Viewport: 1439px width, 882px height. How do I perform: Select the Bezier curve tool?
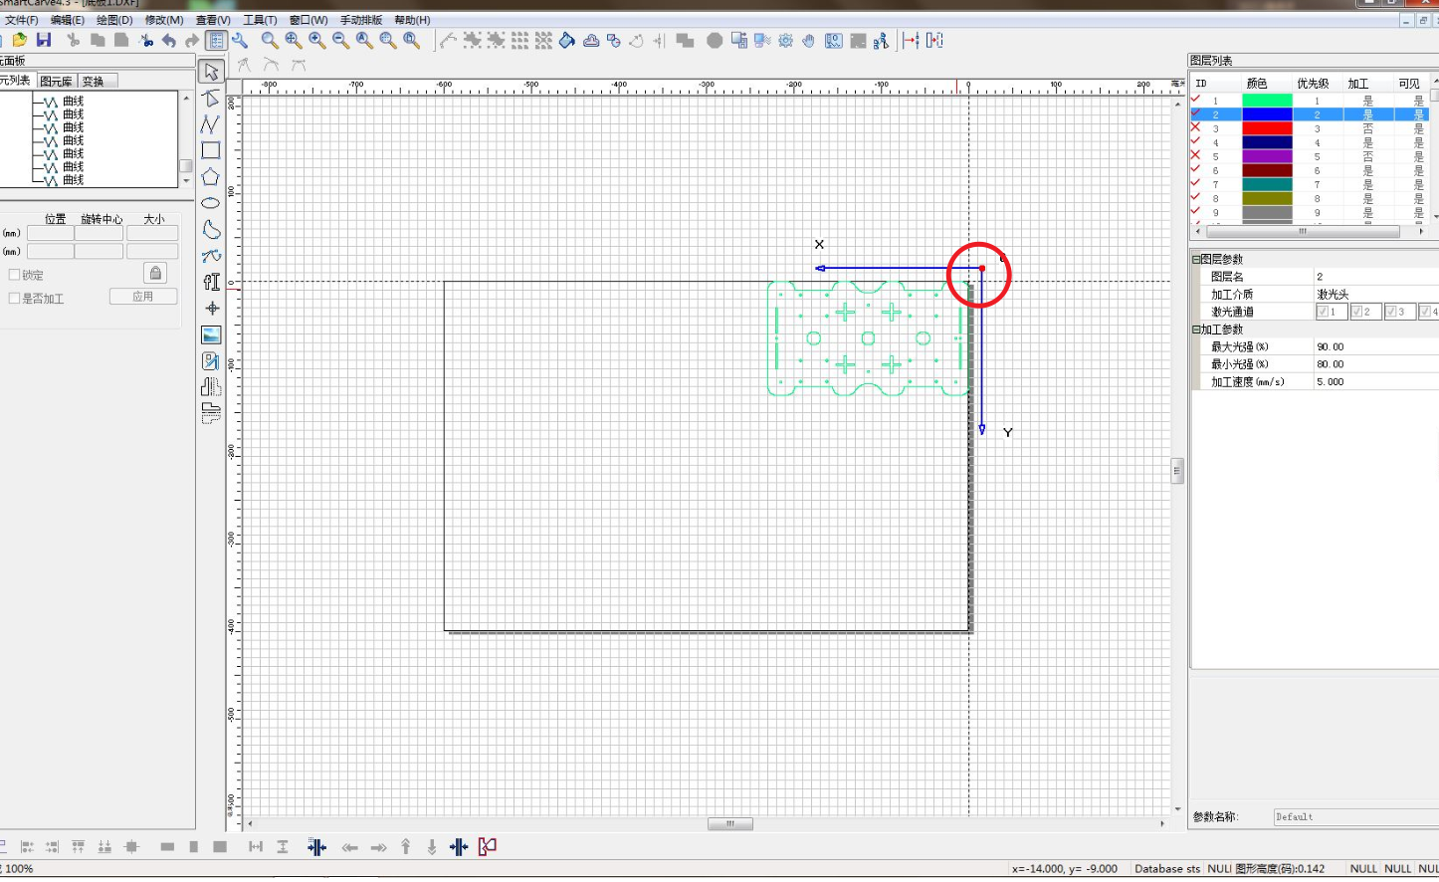click(x=211, y=256)
